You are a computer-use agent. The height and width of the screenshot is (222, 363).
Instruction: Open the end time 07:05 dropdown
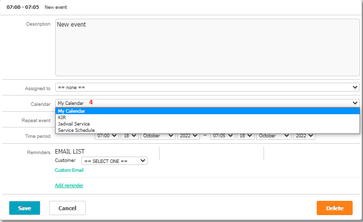pyautogui.click(x=222, y=136)
